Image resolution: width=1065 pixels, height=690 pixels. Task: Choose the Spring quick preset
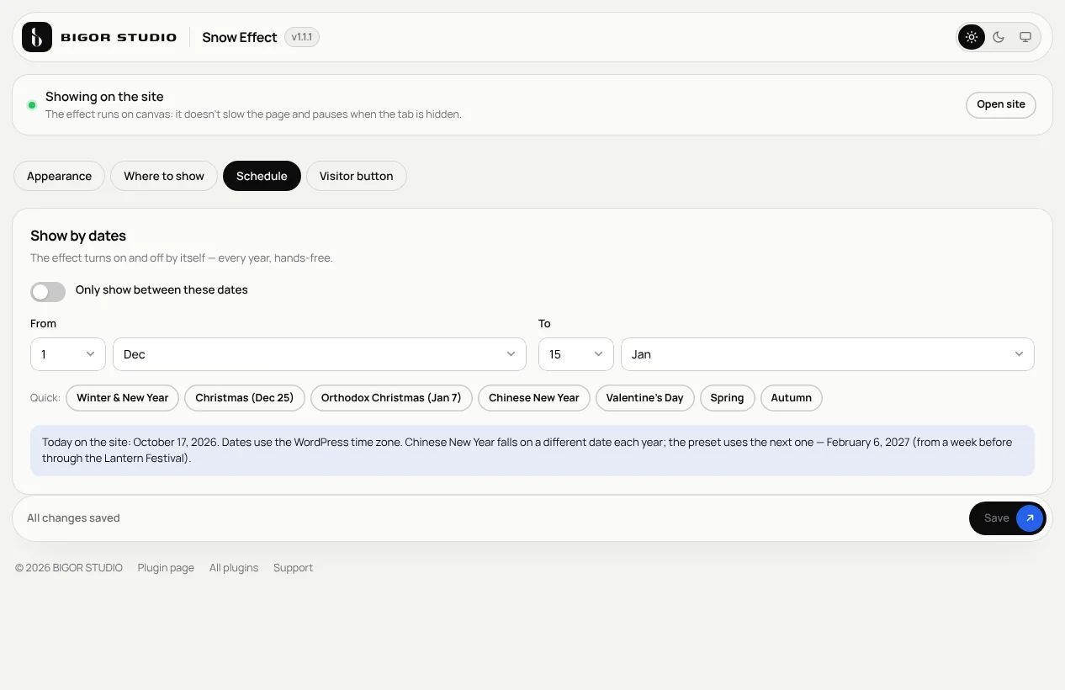[x=727, y=398]
